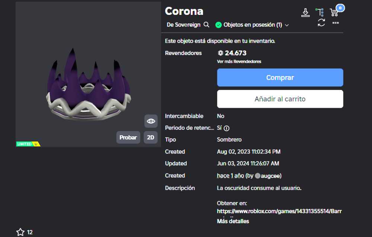This screenshot has height=237, width=372.
Task: Click the download icon near the title
Action: click(305, 12)
